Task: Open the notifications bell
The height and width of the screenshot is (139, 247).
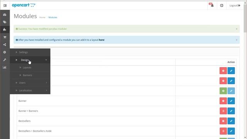Action: 211,5
